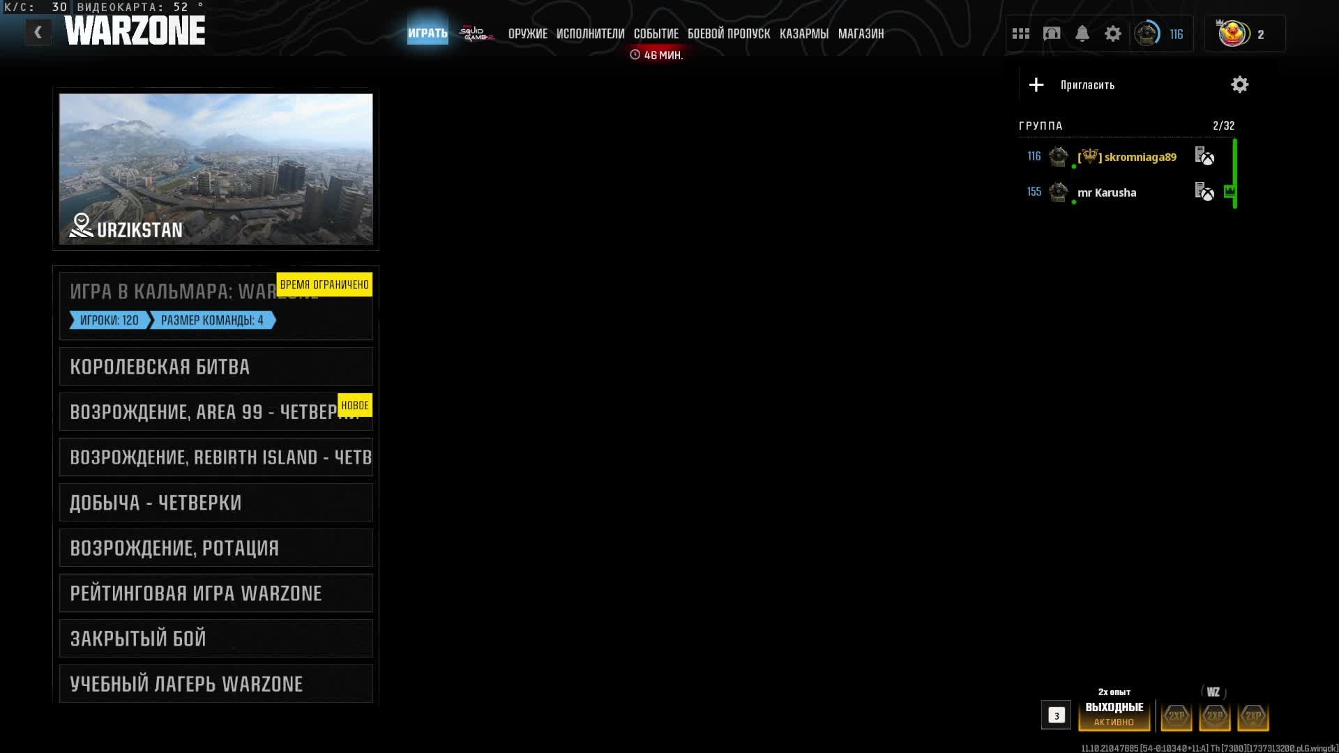Open the ОРУЖИЕ tab
1339x753 pixels.
click(528, 34)
